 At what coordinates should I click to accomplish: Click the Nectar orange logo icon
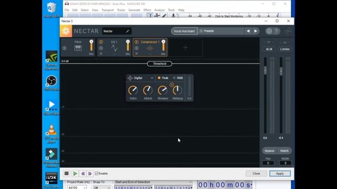[66, 31]
